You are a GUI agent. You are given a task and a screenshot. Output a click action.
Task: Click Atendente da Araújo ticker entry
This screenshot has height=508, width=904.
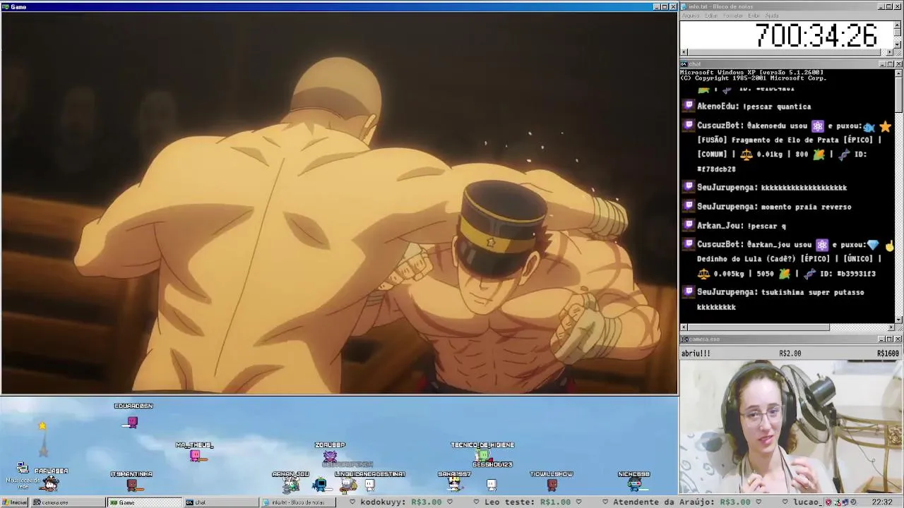tap(684, 502)
